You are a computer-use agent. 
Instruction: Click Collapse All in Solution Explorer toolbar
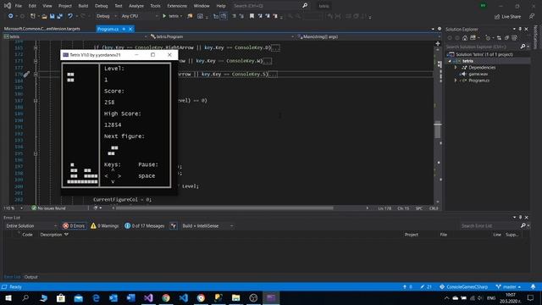506,38
